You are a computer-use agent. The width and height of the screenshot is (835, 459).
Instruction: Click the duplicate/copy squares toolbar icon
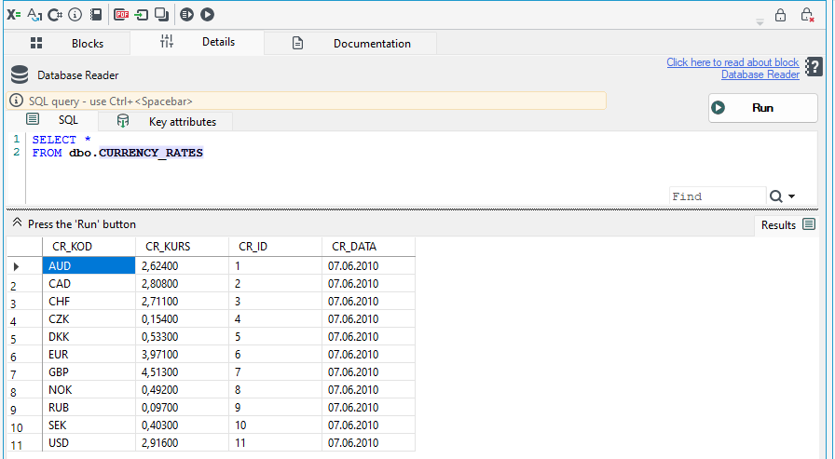point(162,15)
